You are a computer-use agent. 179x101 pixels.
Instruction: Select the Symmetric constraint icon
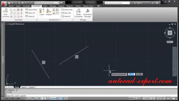pyautogui.click(x=18, y=17)
